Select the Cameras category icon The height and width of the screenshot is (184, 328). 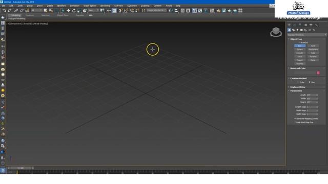[x=301, y=30]
